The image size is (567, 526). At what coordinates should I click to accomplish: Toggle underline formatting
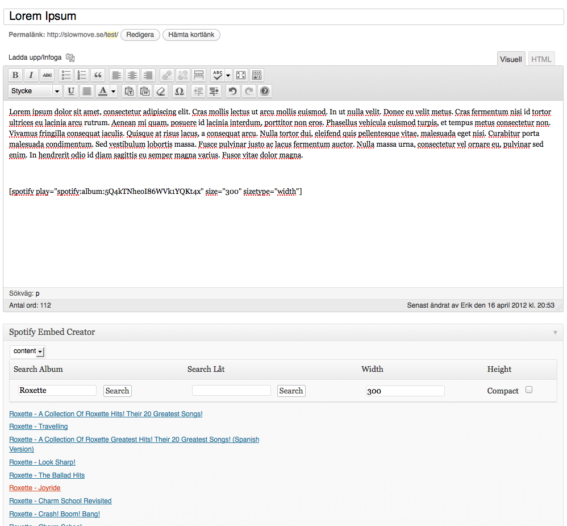(71, 91)
